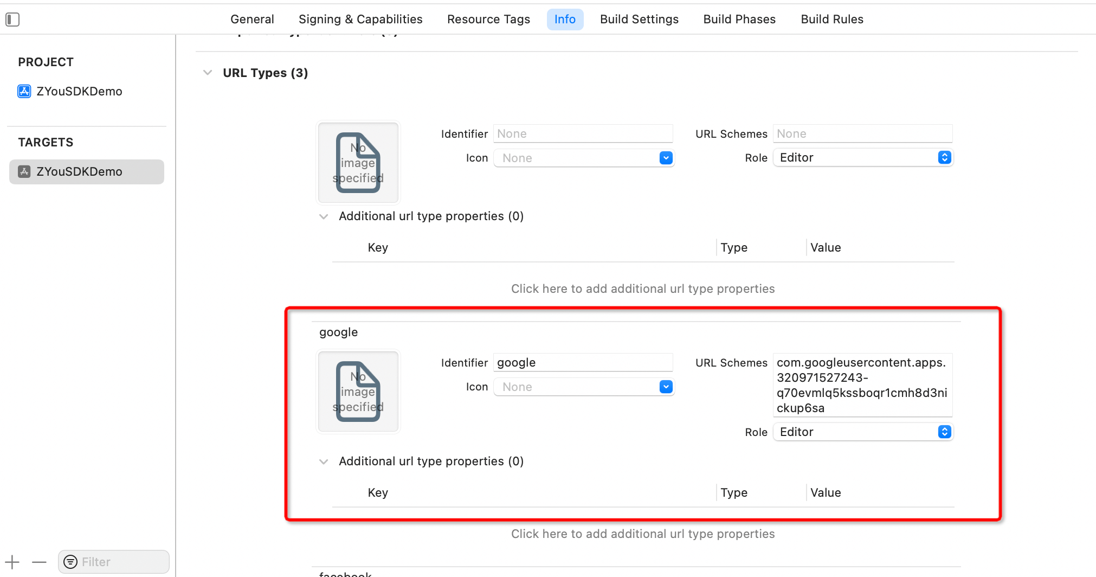This screenshot has width=1096, height=577.
Task: Click the Filter field in sidebar
Action: click(x=122, y=562)
